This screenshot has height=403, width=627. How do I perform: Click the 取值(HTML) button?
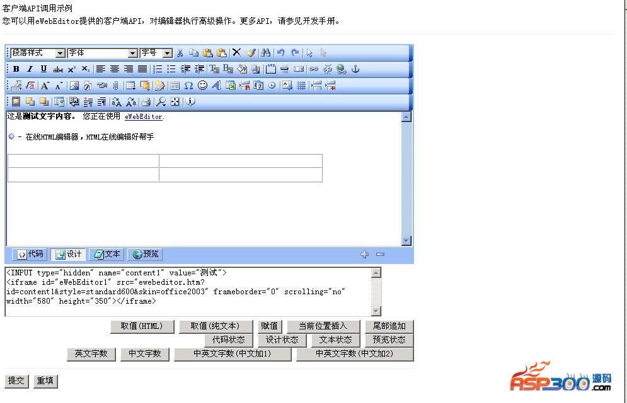[142, 326]
